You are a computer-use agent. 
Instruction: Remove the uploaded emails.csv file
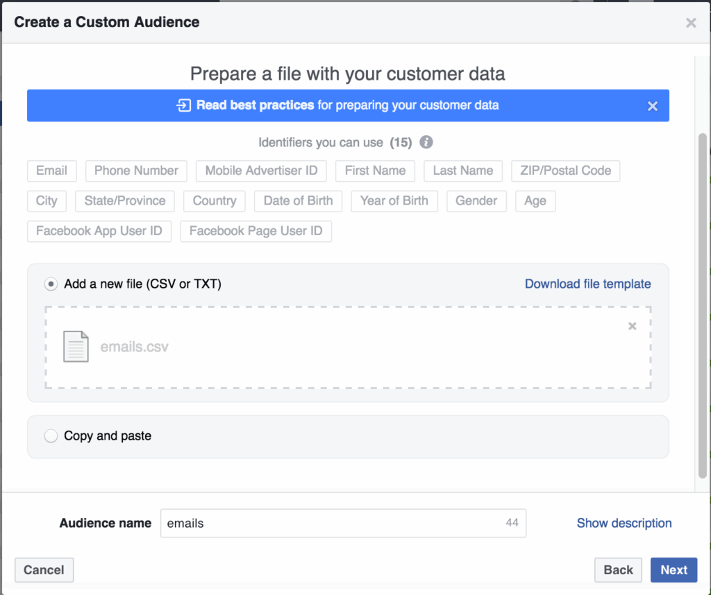click(632, 326)
